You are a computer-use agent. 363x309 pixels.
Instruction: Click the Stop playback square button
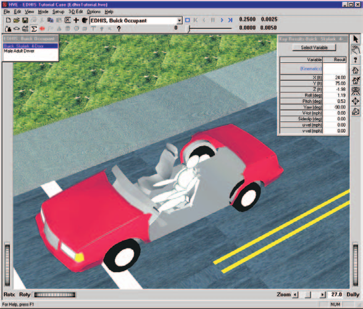click(x=187, y=20)
